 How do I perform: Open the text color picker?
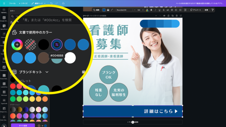[x=147, y=10]
